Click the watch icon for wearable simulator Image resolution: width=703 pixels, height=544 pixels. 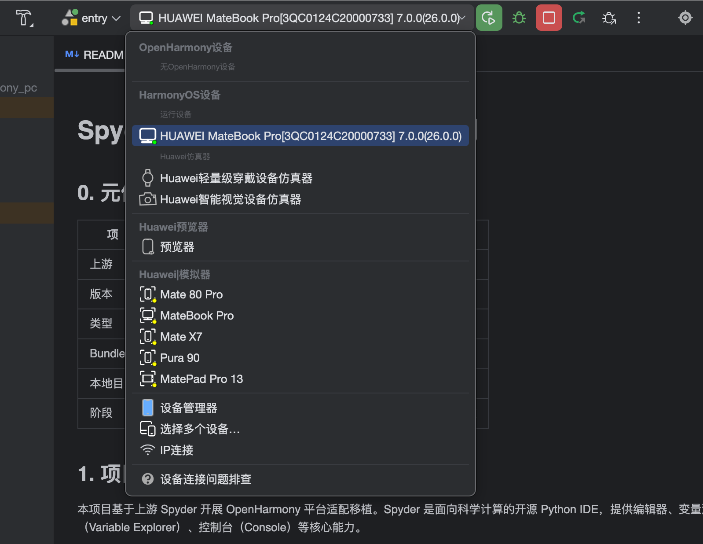pos(148,178)
